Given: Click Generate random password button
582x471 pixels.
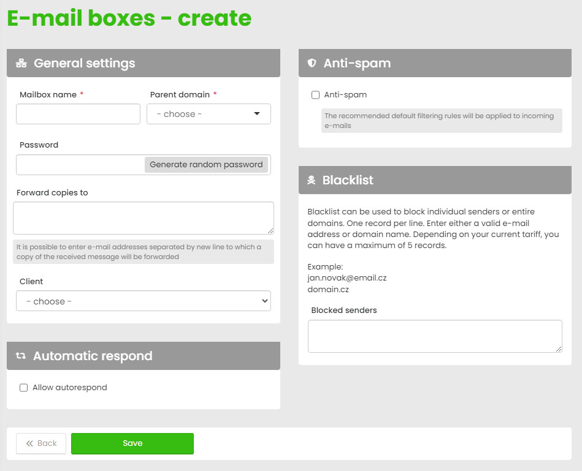Looking at the screenshot, I should point(206,165).
